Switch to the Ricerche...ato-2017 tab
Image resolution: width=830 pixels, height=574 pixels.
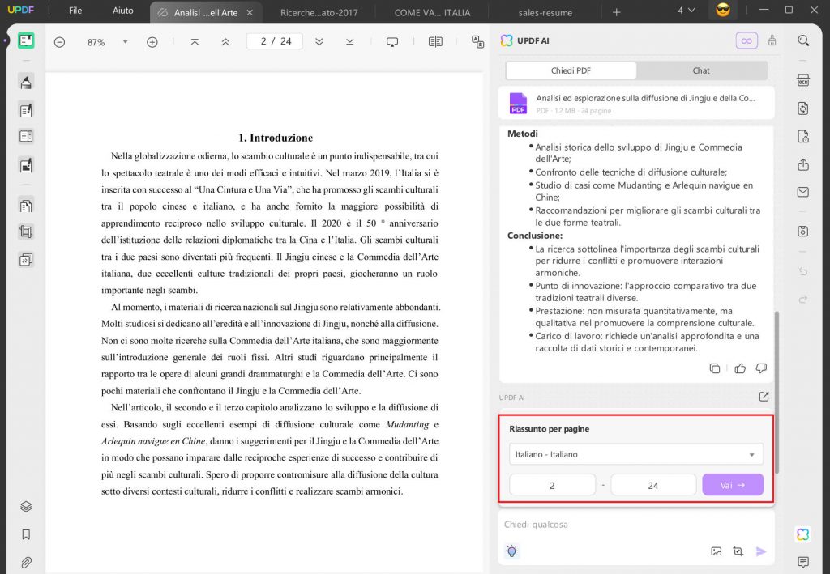(319, 12)
